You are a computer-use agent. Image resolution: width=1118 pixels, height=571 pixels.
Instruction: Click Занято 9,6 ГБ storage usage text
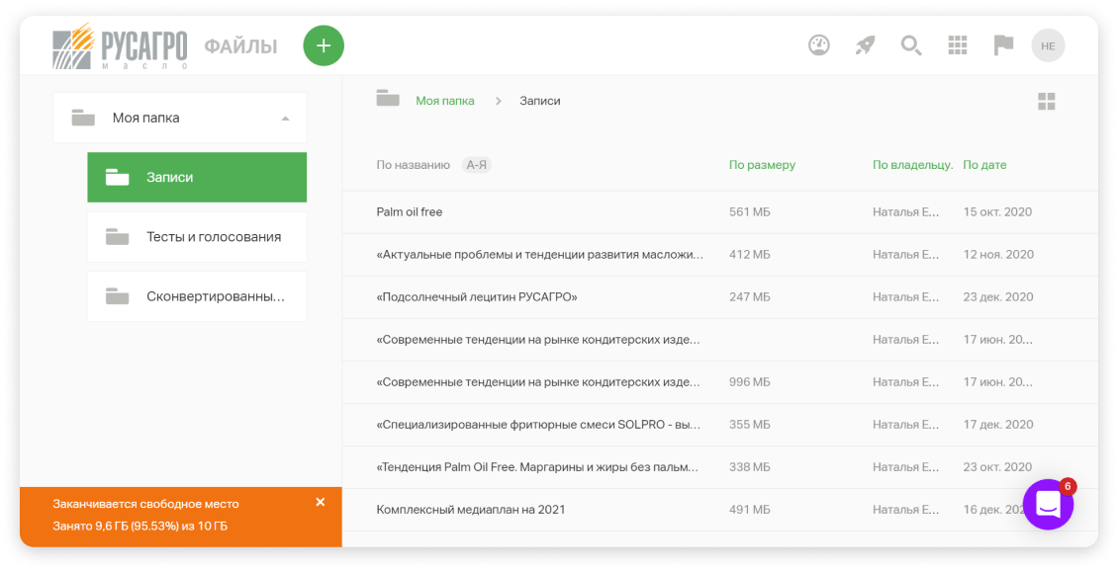point(140,527)
